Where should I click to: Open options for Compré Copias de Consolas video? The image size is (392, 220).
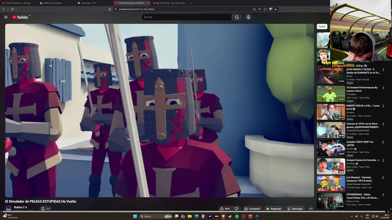383,160
